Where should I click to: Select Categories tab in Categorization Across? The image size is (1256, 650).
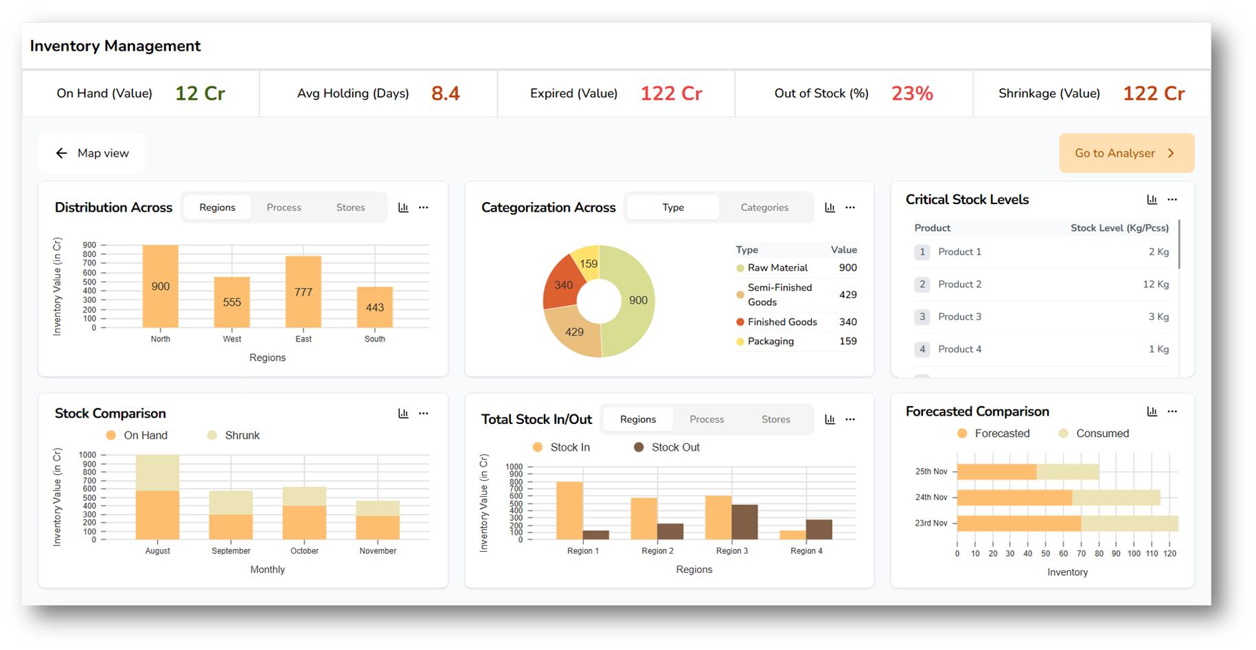(764, 208)
